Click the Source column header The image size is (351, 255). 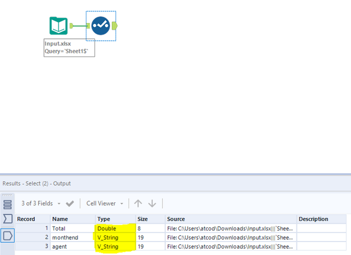click(231, 219)
